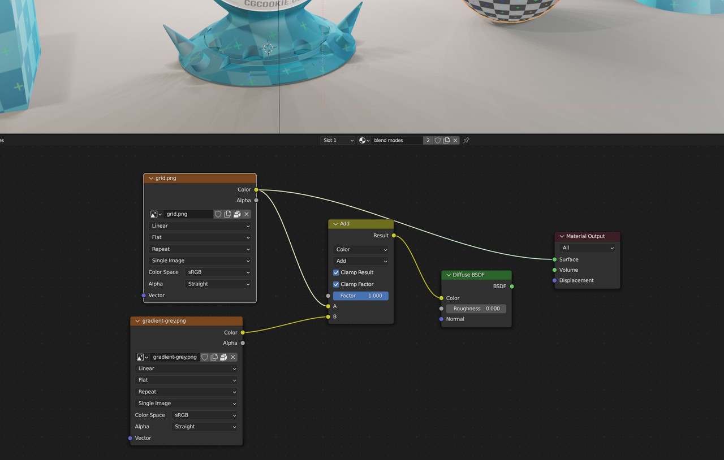Unlink the blend modes material
724x460 pixels.
(455, 140)
